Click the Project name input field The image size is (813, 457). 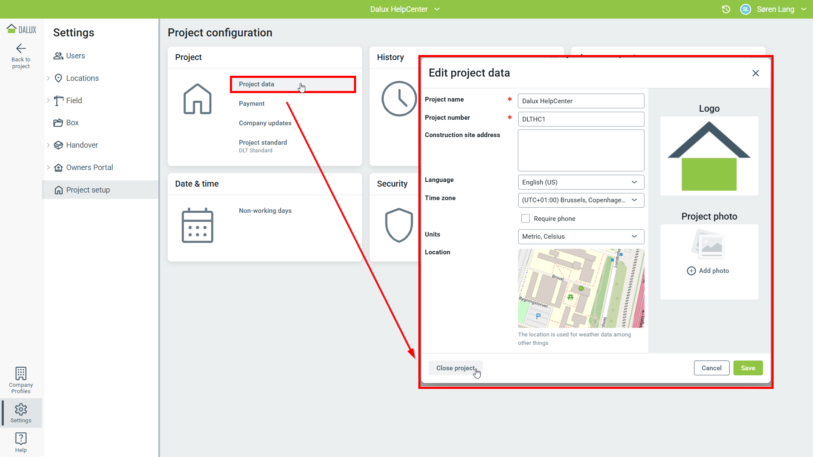point(581,101)
